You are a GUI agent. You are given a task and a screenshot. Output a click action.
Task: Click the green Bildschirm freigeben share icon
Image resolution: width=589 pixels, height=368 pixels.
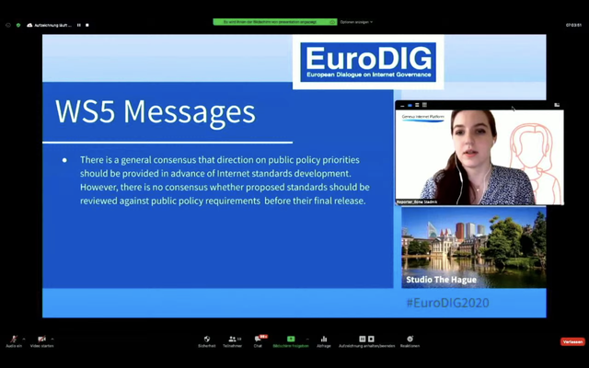[291, 339]
